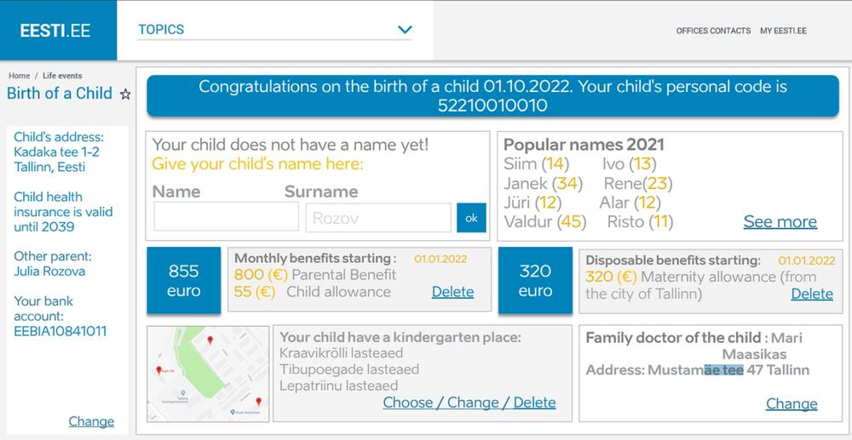Expand the TOPICS dropdown chevron
This screenshot has height=440, width=852.
[405, 31]
